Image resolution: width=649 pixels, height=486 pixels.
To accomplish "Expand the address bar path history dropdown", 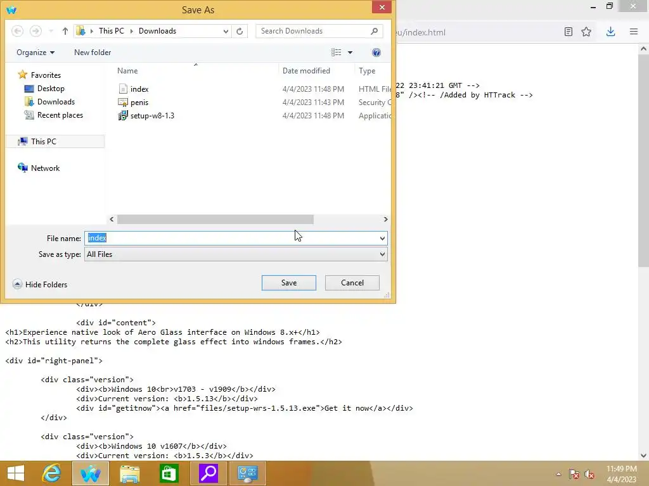I will [226, 31].
